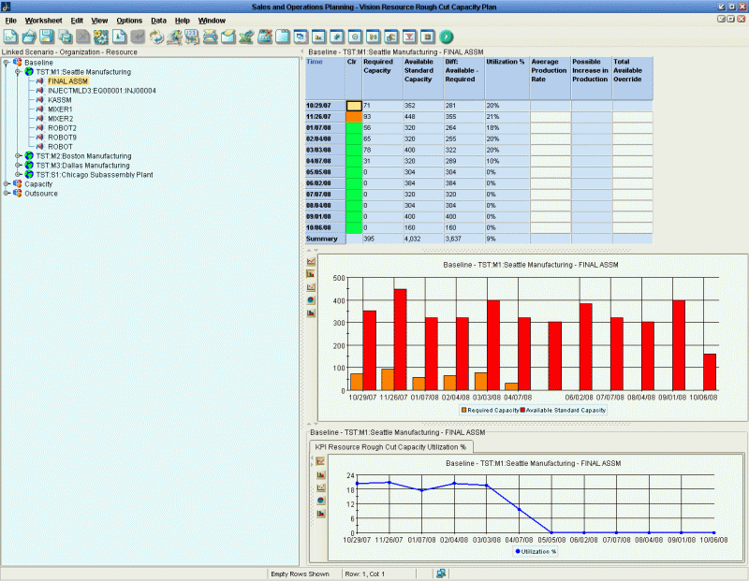Click the 123 calculator toolbar icon
The width and height of the screenshot is (749, 581).
pyautogui.click(x=192, y=36)
